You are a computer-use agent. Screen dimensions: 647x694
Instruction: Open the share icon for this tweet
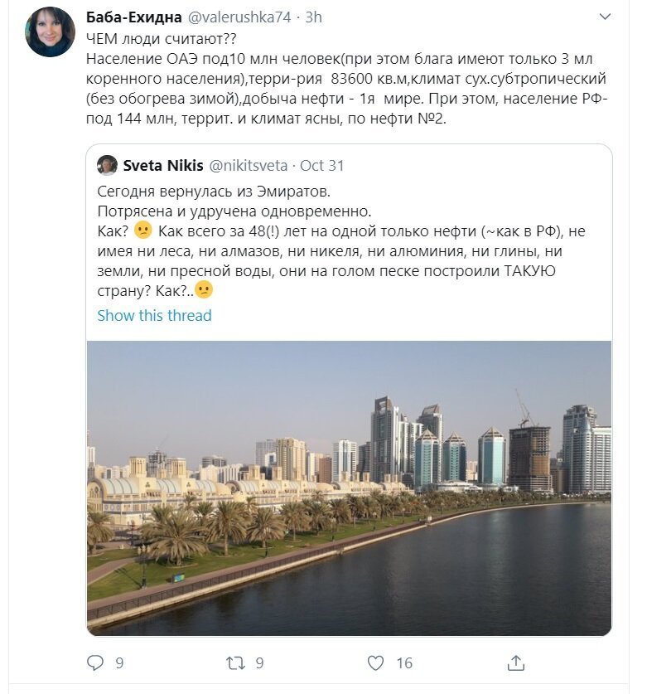515,662
